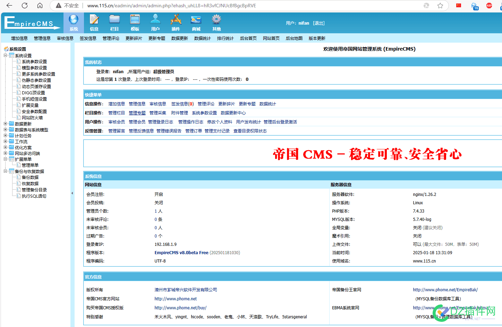
Task: Select 数据更新 in the submenu bar
Action: click(x=180, y=38)
